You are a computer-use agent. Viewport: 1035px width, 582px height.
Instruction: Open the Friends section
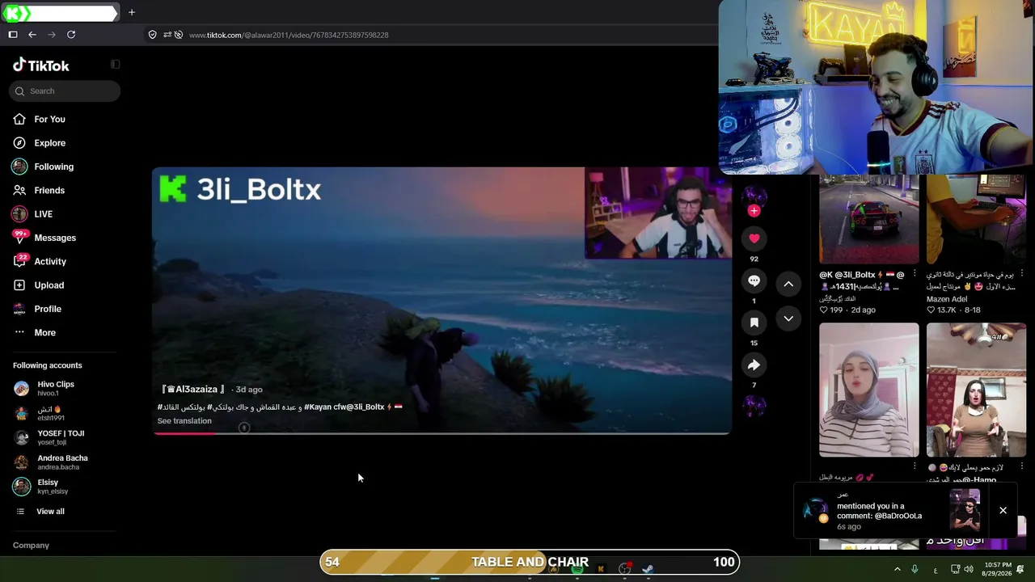(x=49, y=191)
